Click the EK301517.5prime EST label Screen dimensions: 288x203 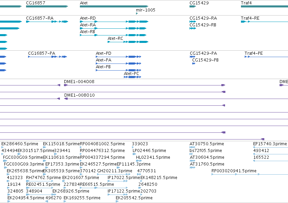[x=36, y=151]
